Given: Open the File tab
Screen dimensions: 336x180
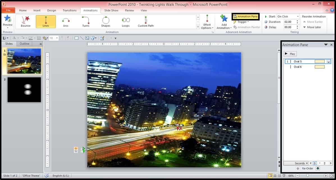Looking at the screenshot, I should click(x=8, y=10).
